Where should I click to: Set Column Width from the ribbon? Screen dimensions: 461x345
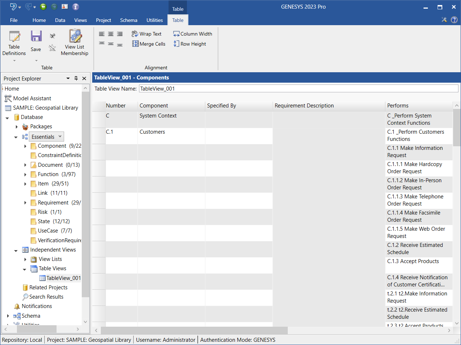coord(193,34)
